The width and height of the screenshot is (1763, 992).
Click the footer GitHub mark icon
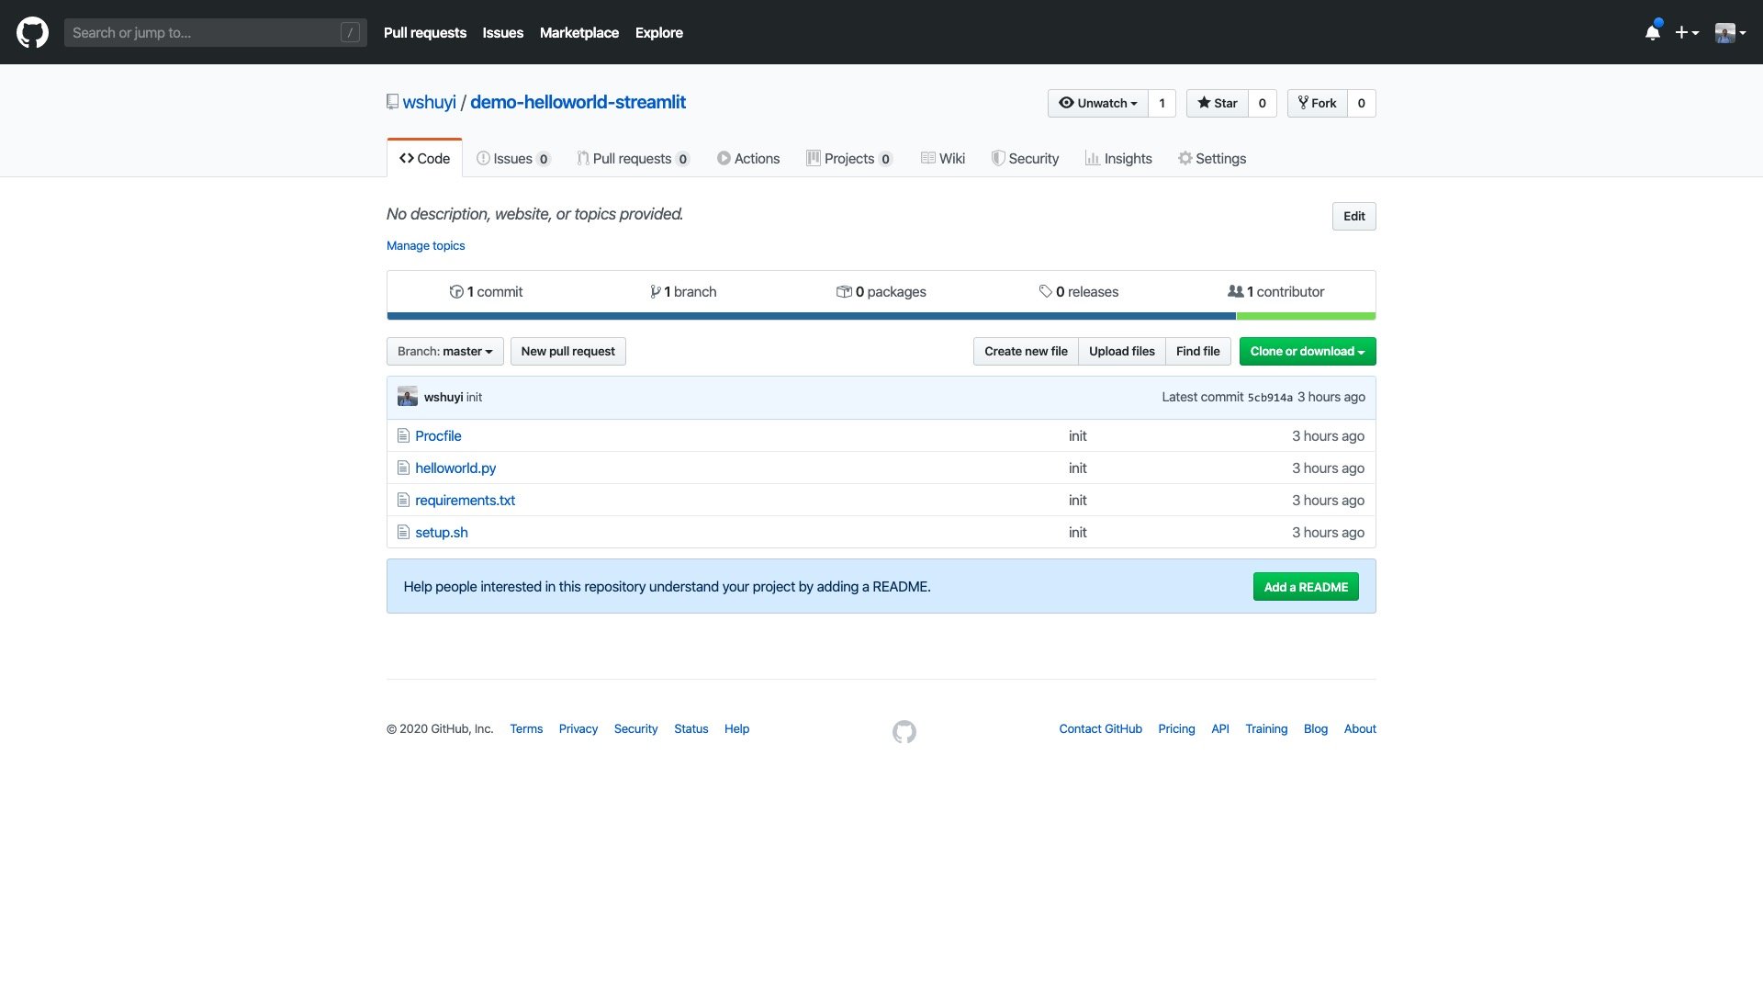(x=904, y=731)
